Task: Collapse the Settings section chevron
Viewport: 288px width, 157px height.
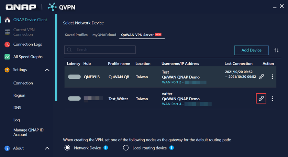Action: click(47, 70)
